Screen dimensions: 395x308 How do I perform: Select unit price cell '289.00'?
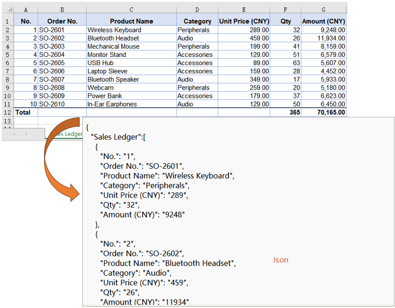[x=244, y=30]
